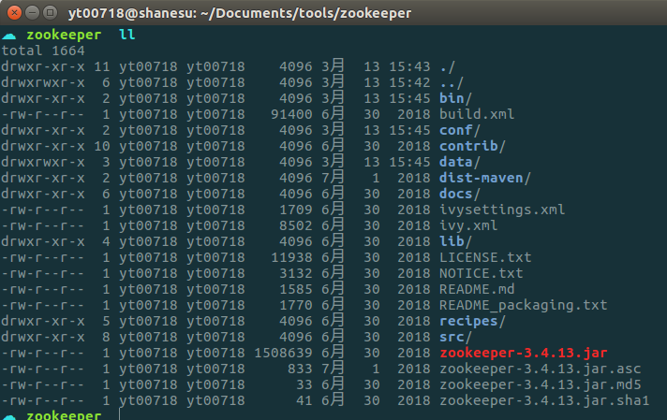The width and height of the screenshot is (667, 420).
Task: Click the docs/ directory name
Action: (x=460, y=194)
